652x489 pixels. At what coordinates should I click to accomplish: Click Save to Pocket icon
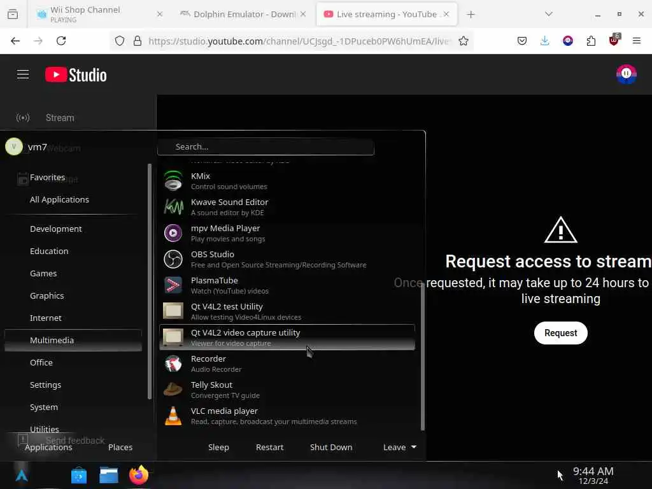[x=522, y=41]
